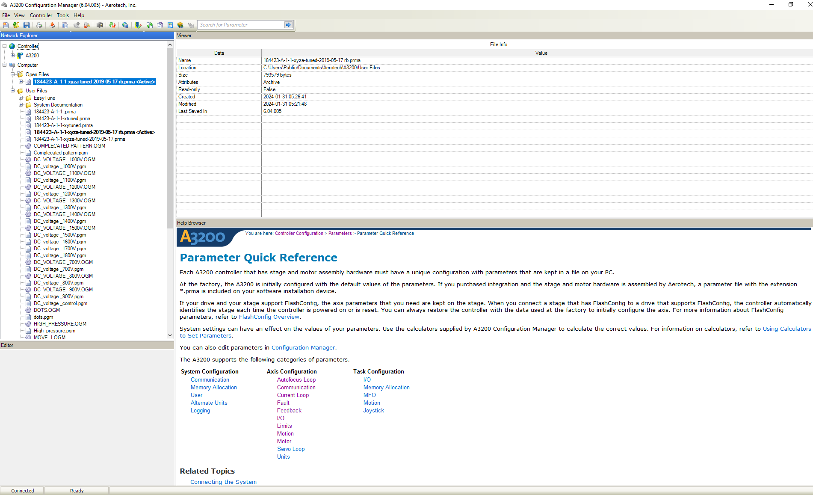Image resolution: width=813 pixels, height=495 pixels.
Task: Open the Help menu
Action: pyautogui.click(x=79, y=15)
